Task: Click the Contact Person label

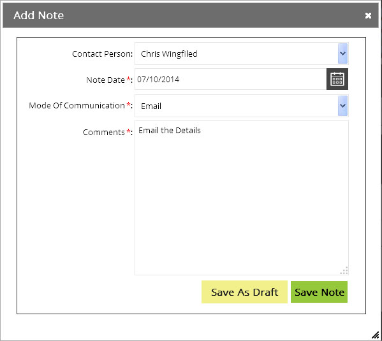Action: 102,54
